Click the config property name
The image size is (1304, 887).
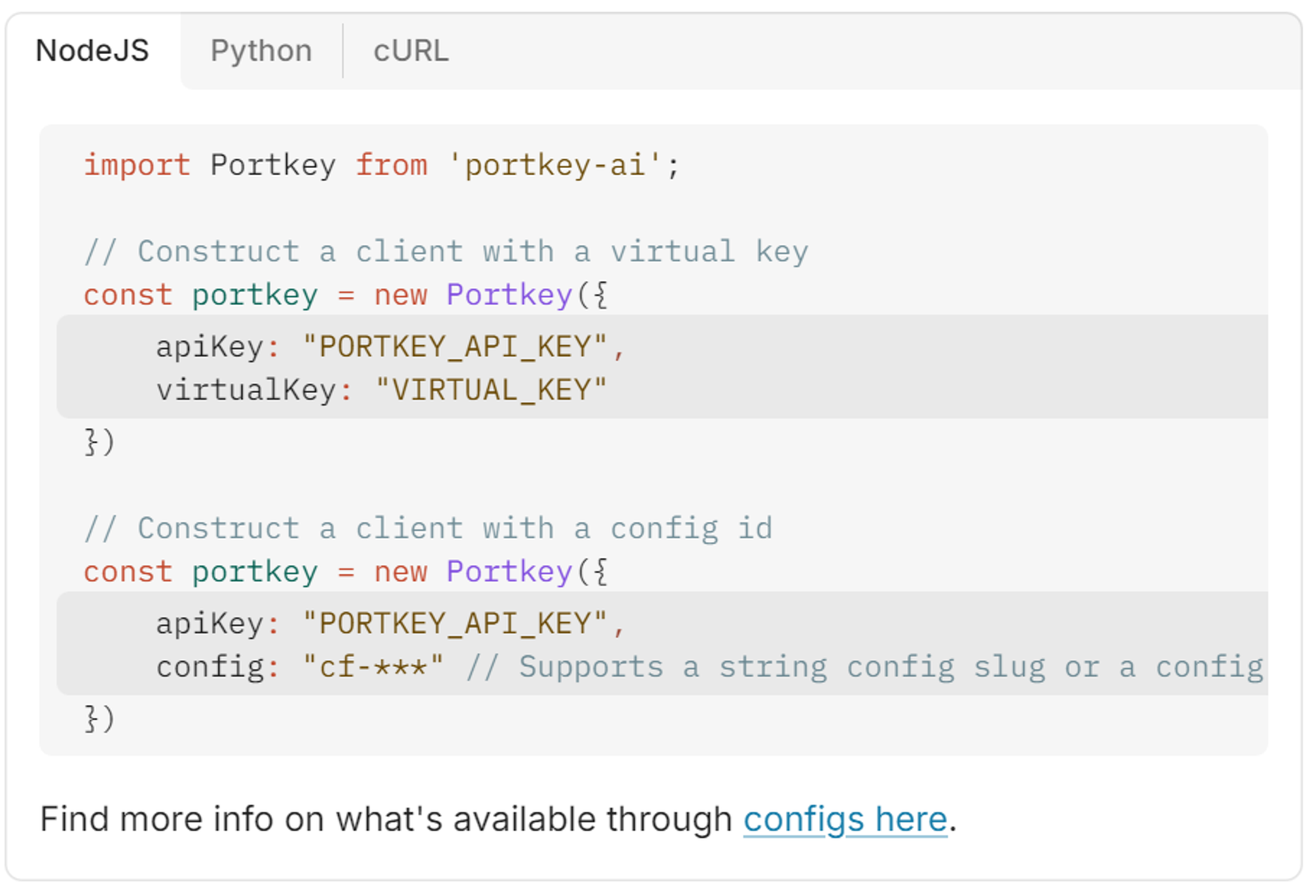point(210,667)
